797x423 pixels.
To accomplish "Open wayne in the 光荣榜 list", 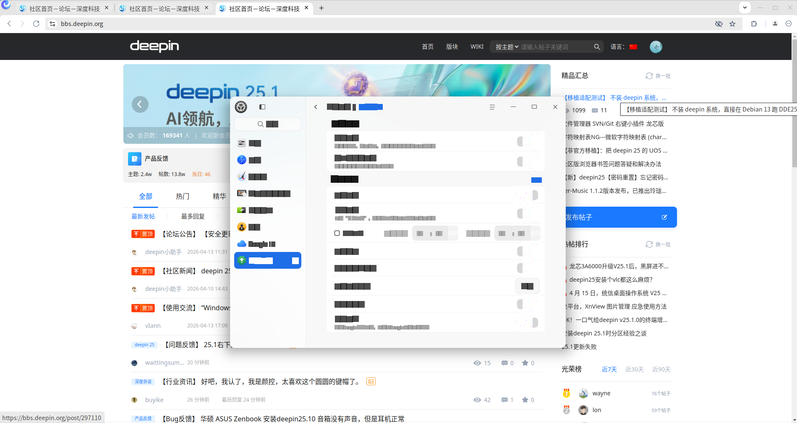I will coord(601,393).
